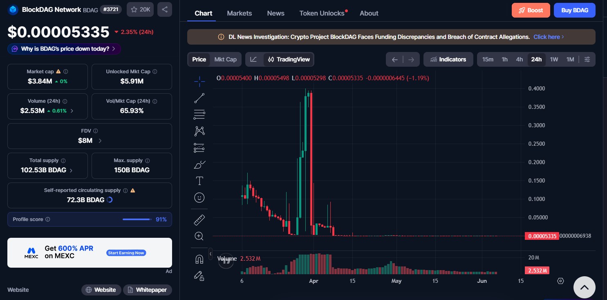Screen dimensions: 607x300
Task: Set chart interval to 15m
Action: point(488,59)
